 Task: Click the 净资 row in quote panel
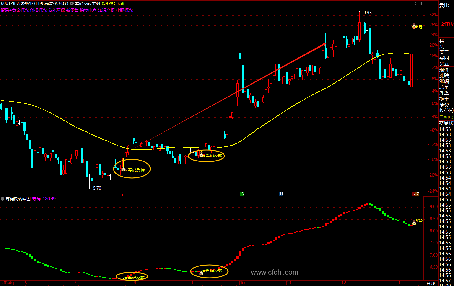444,105
